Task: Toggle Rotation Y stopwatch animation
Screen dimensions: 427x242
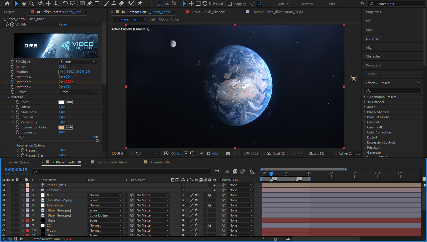Action: pos(12,82)
